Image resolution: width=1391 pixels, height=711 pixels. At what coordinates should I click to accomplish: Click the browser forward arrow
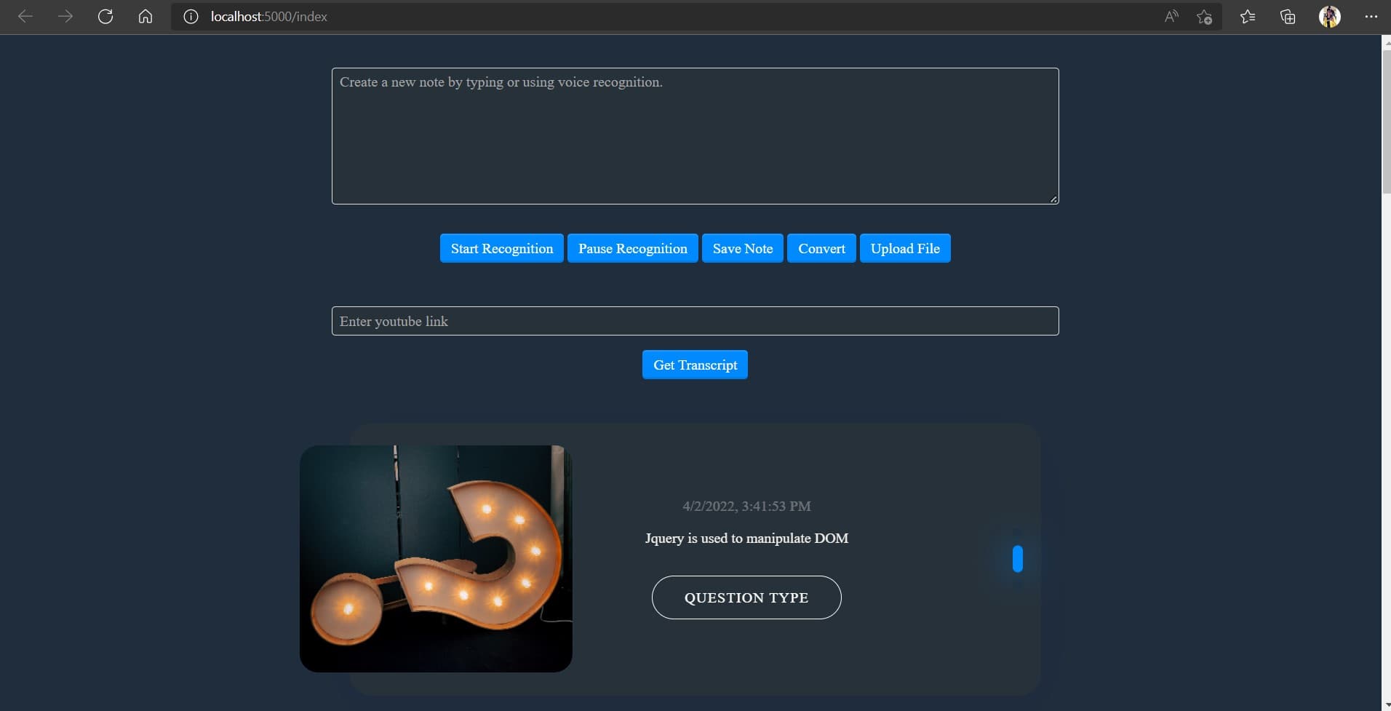coord(65,16)
